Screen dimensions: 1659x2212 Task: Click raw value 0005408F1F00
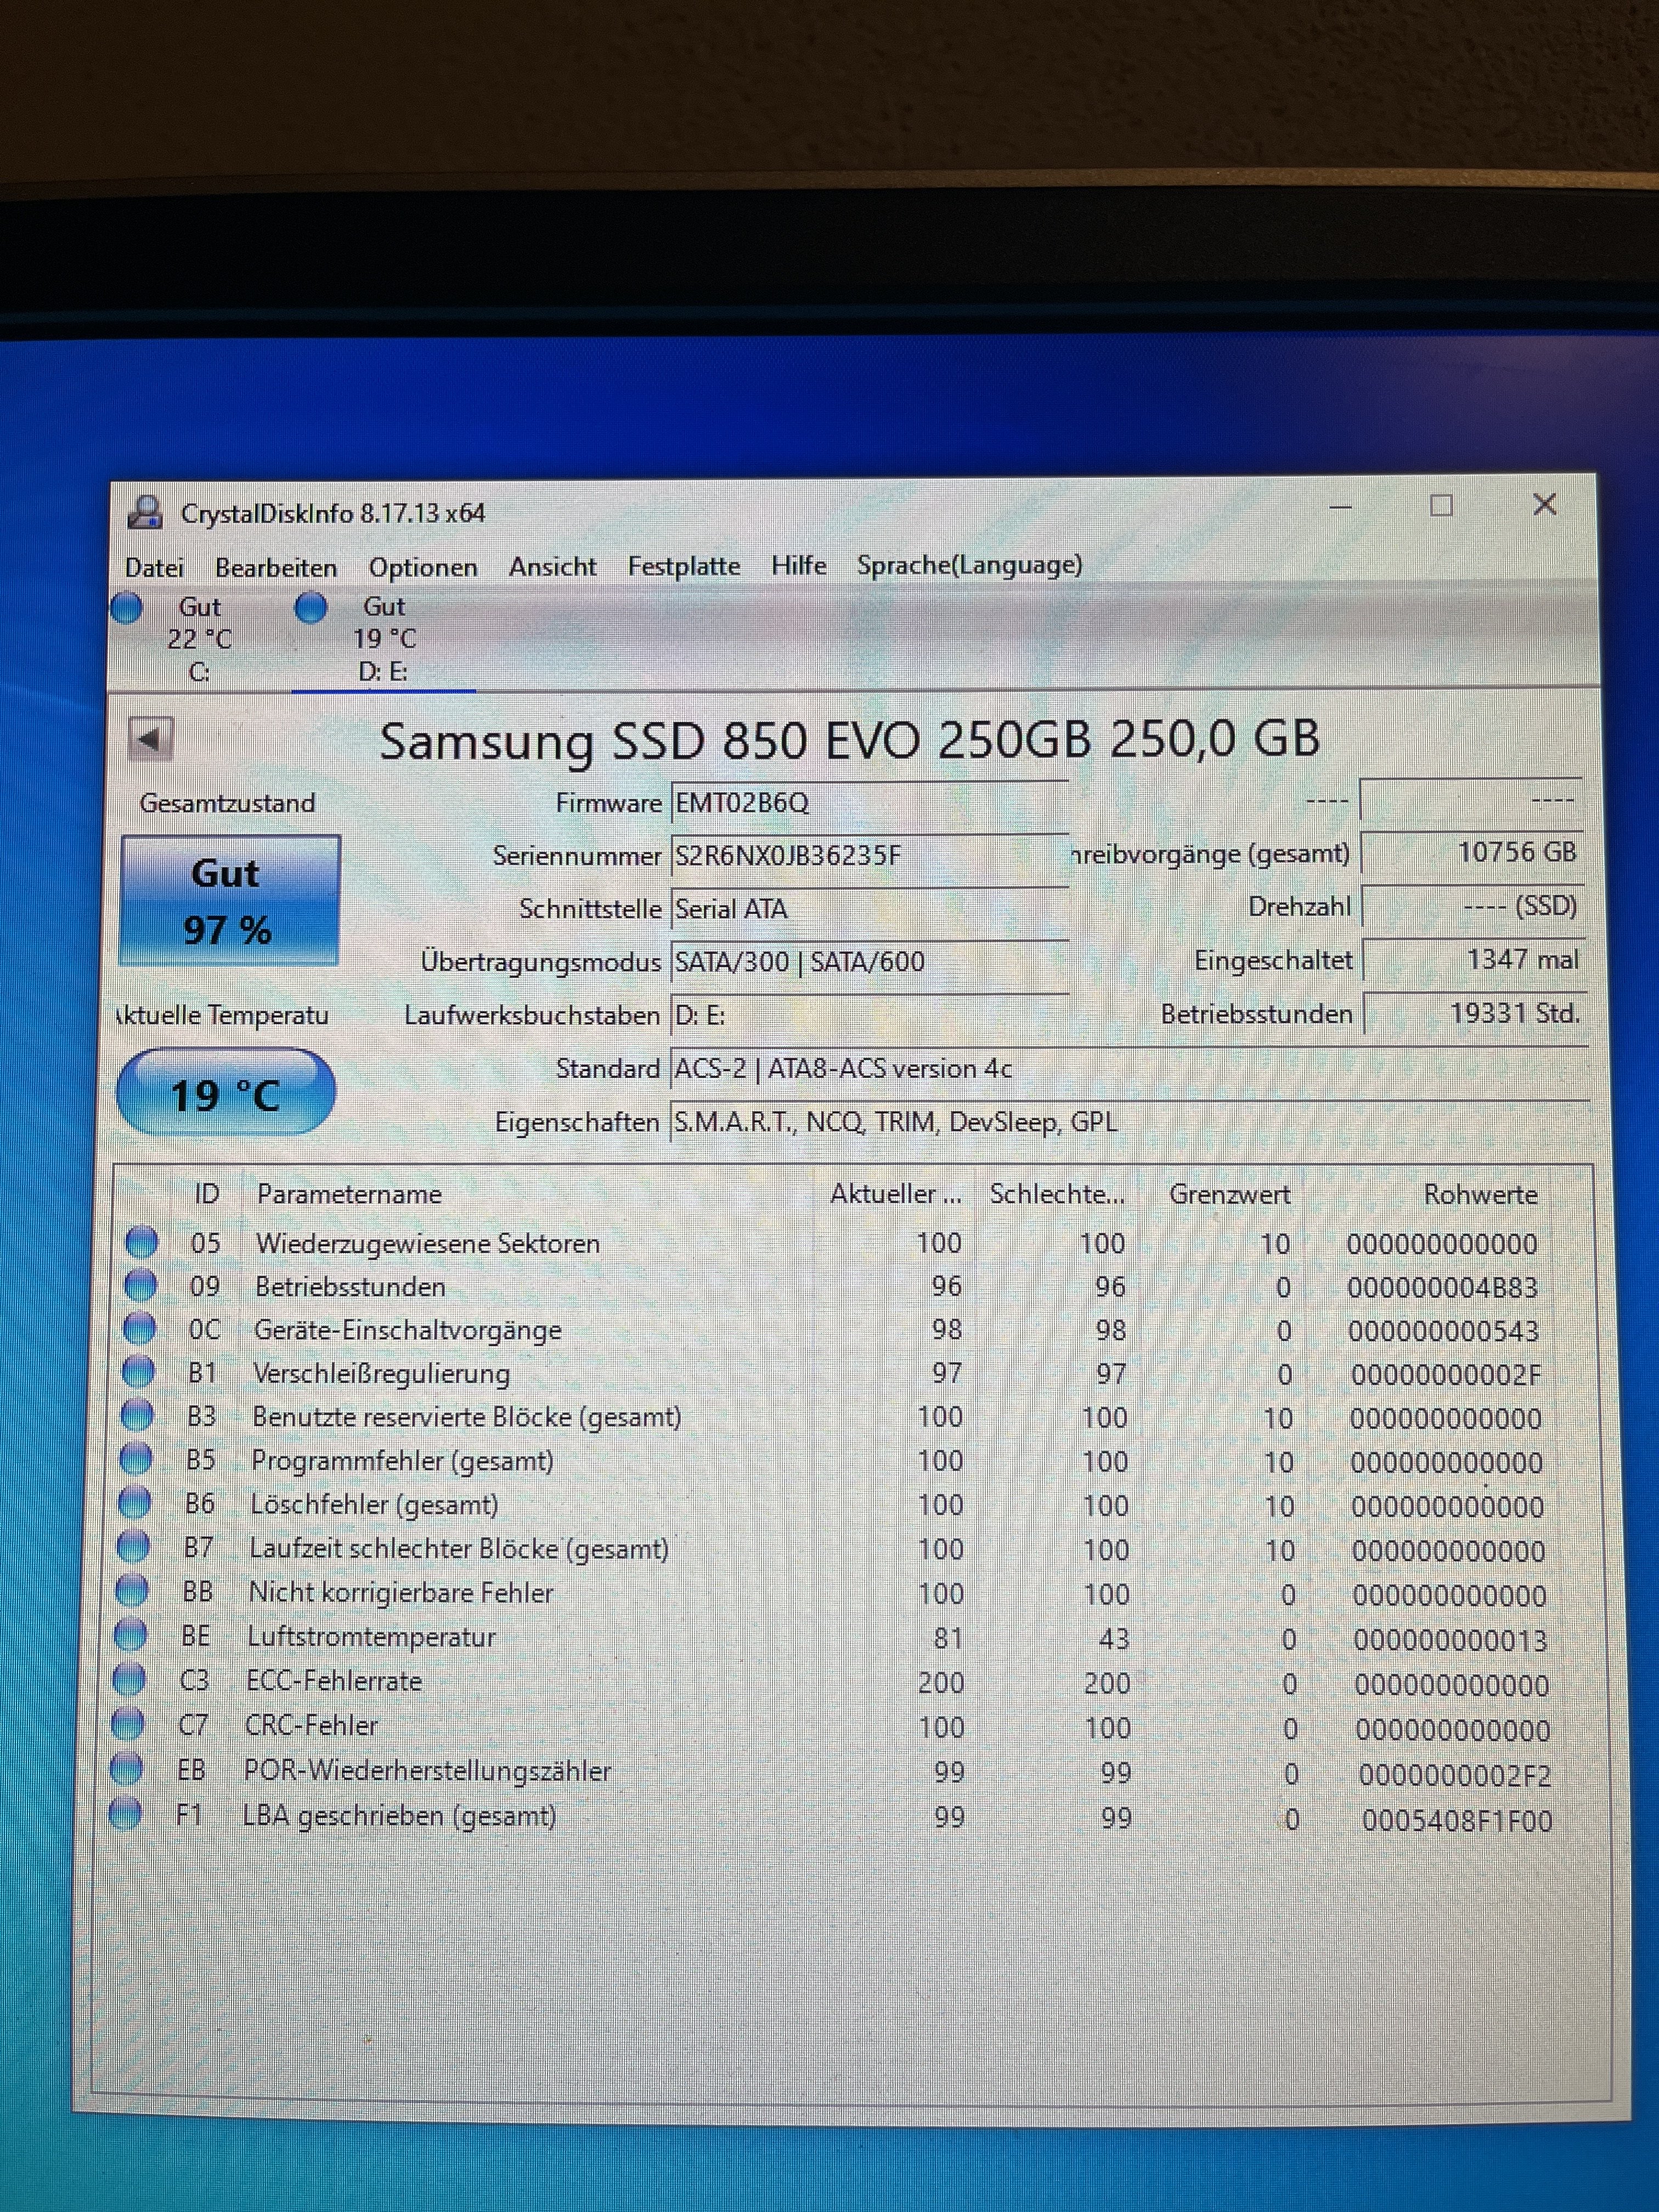1457,1820
